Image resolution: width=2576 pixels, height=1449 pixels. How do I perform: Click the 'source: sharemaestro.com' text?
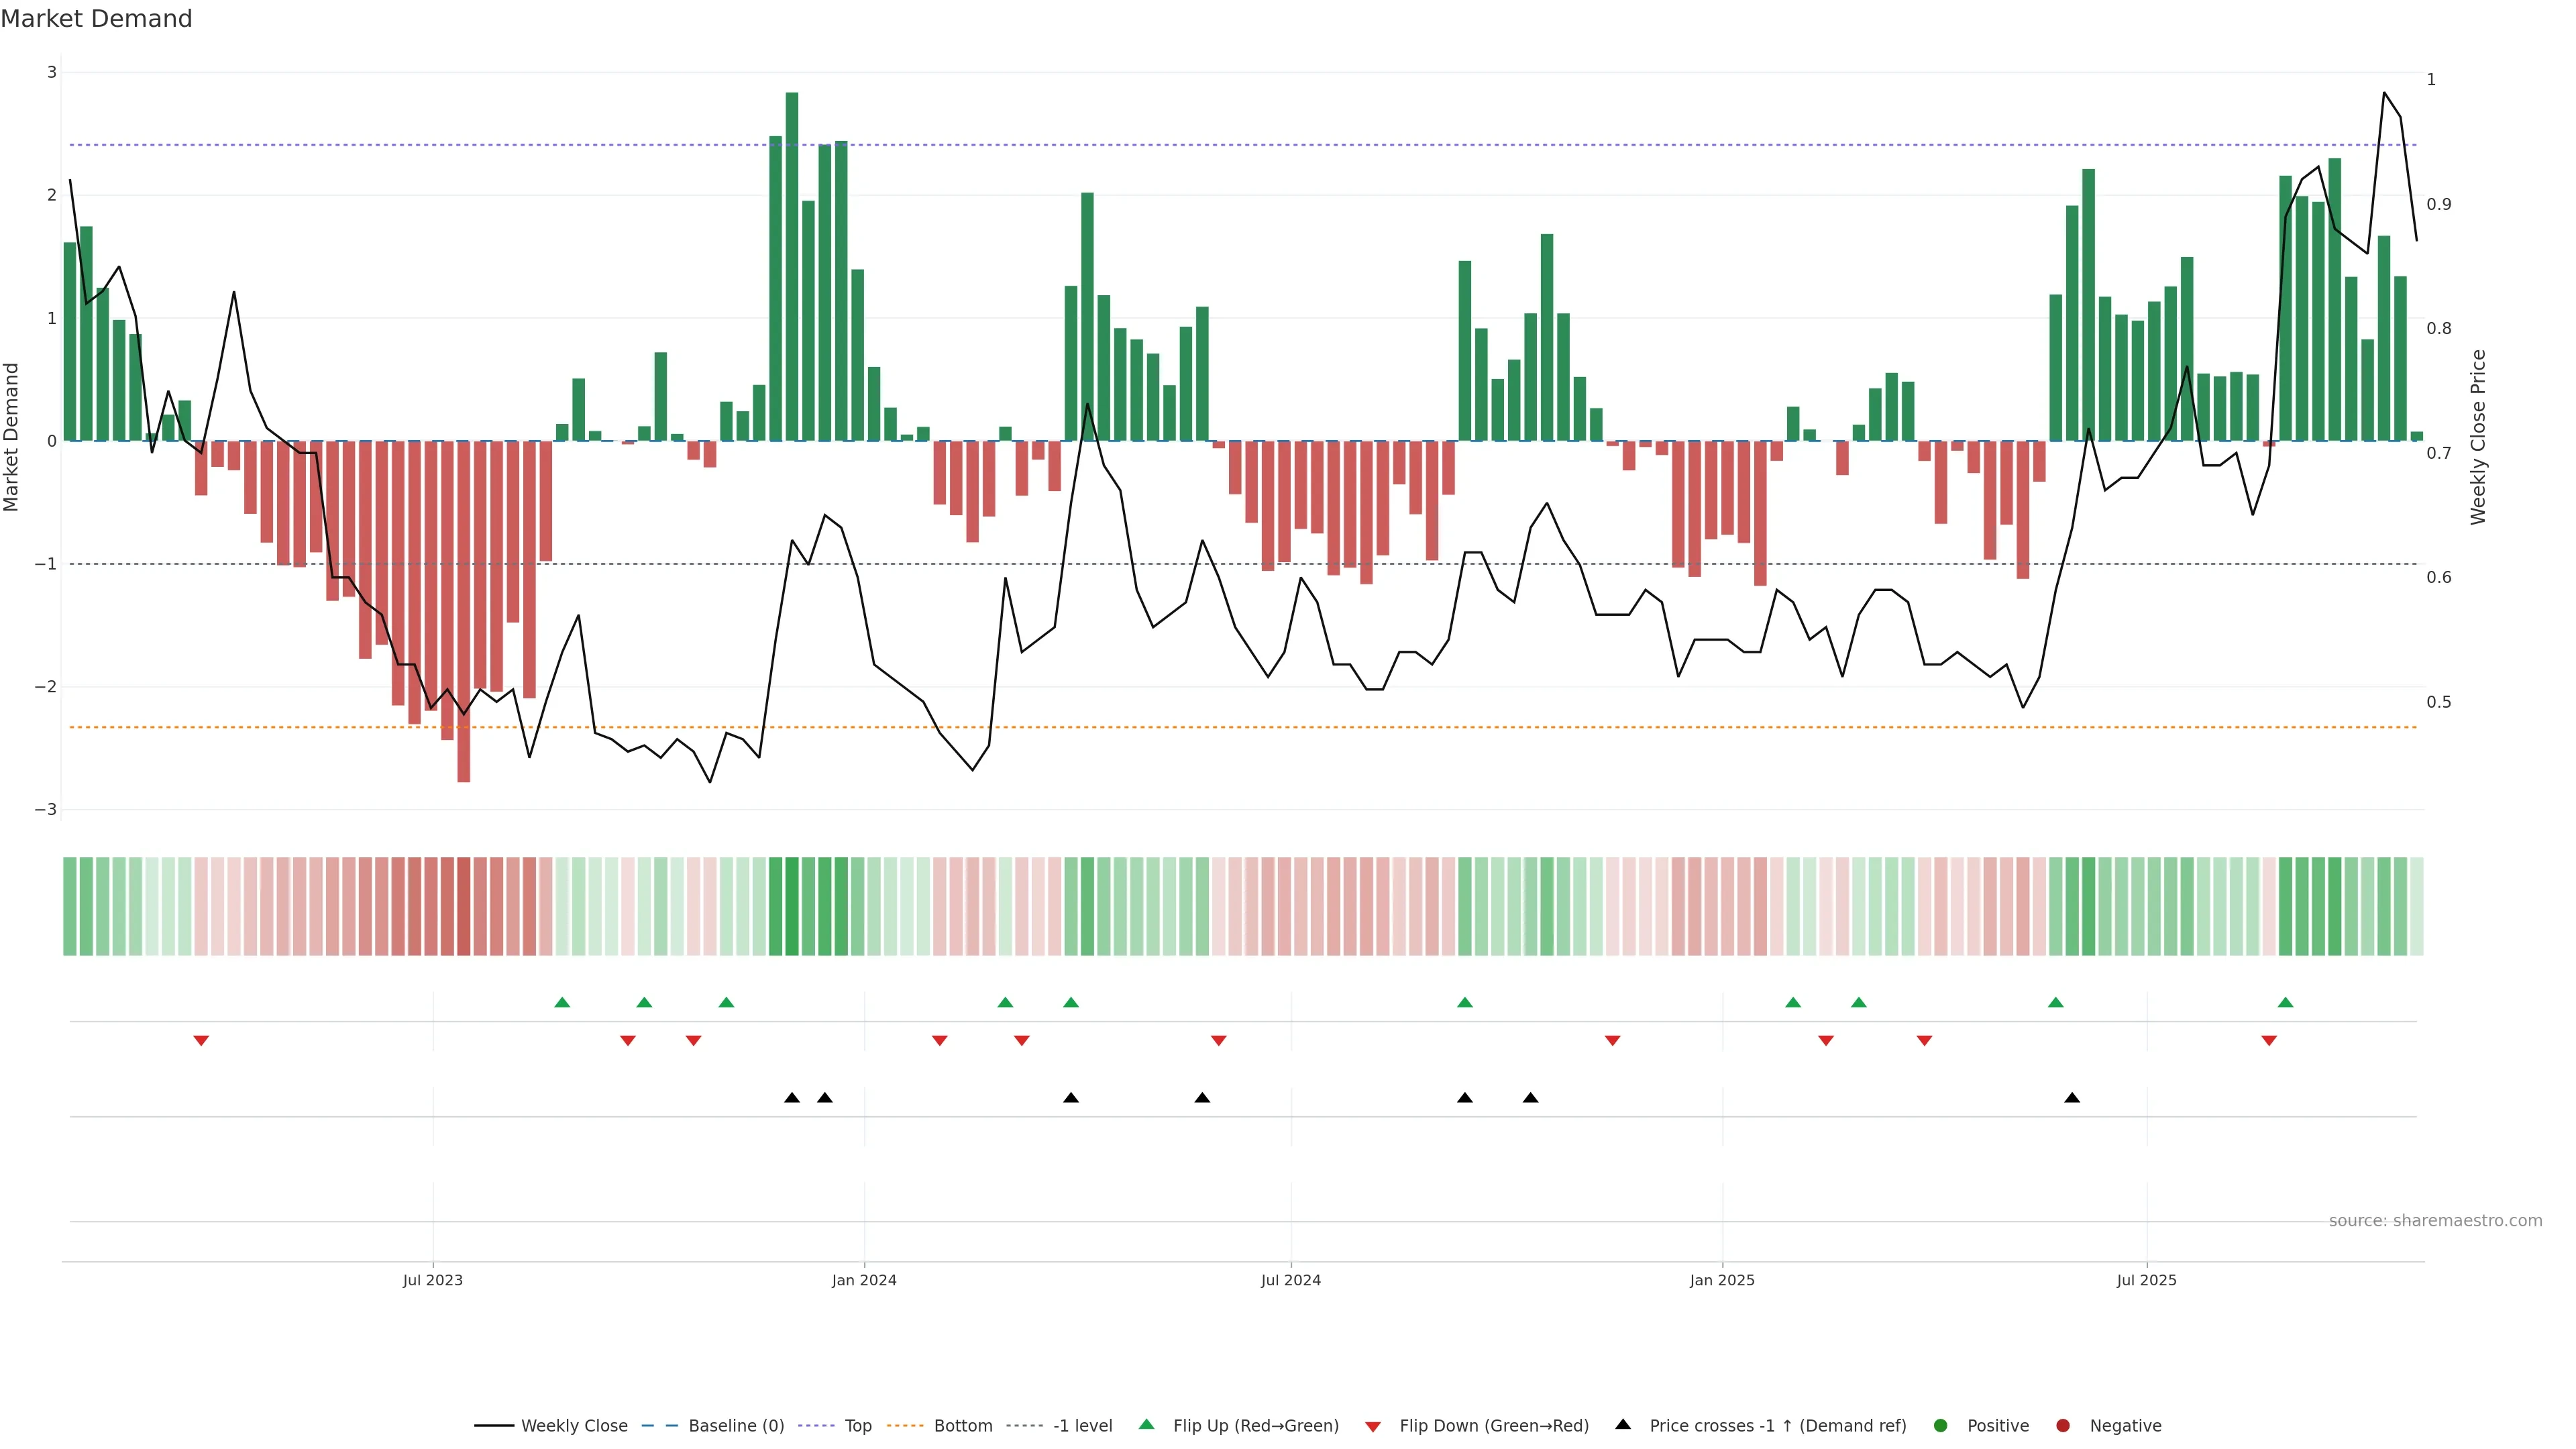[x=2435, y=1220]
